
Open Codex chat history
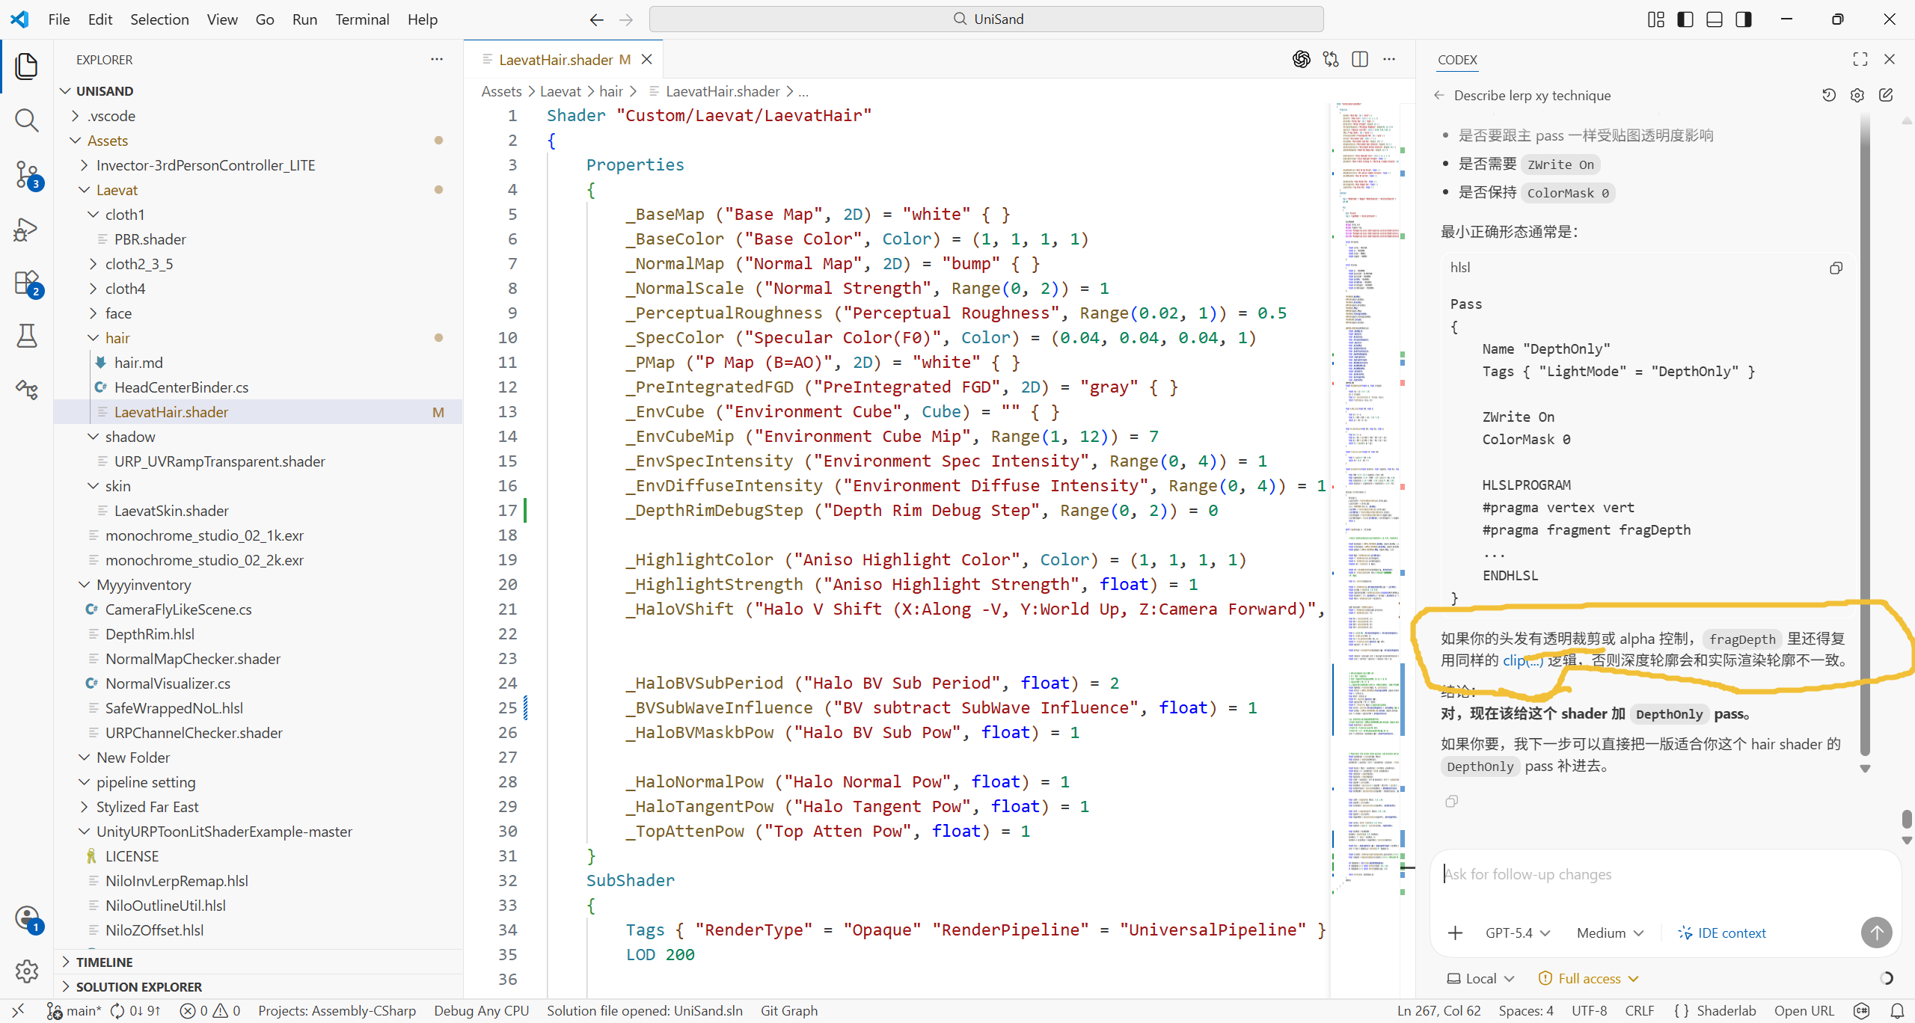1828,95
